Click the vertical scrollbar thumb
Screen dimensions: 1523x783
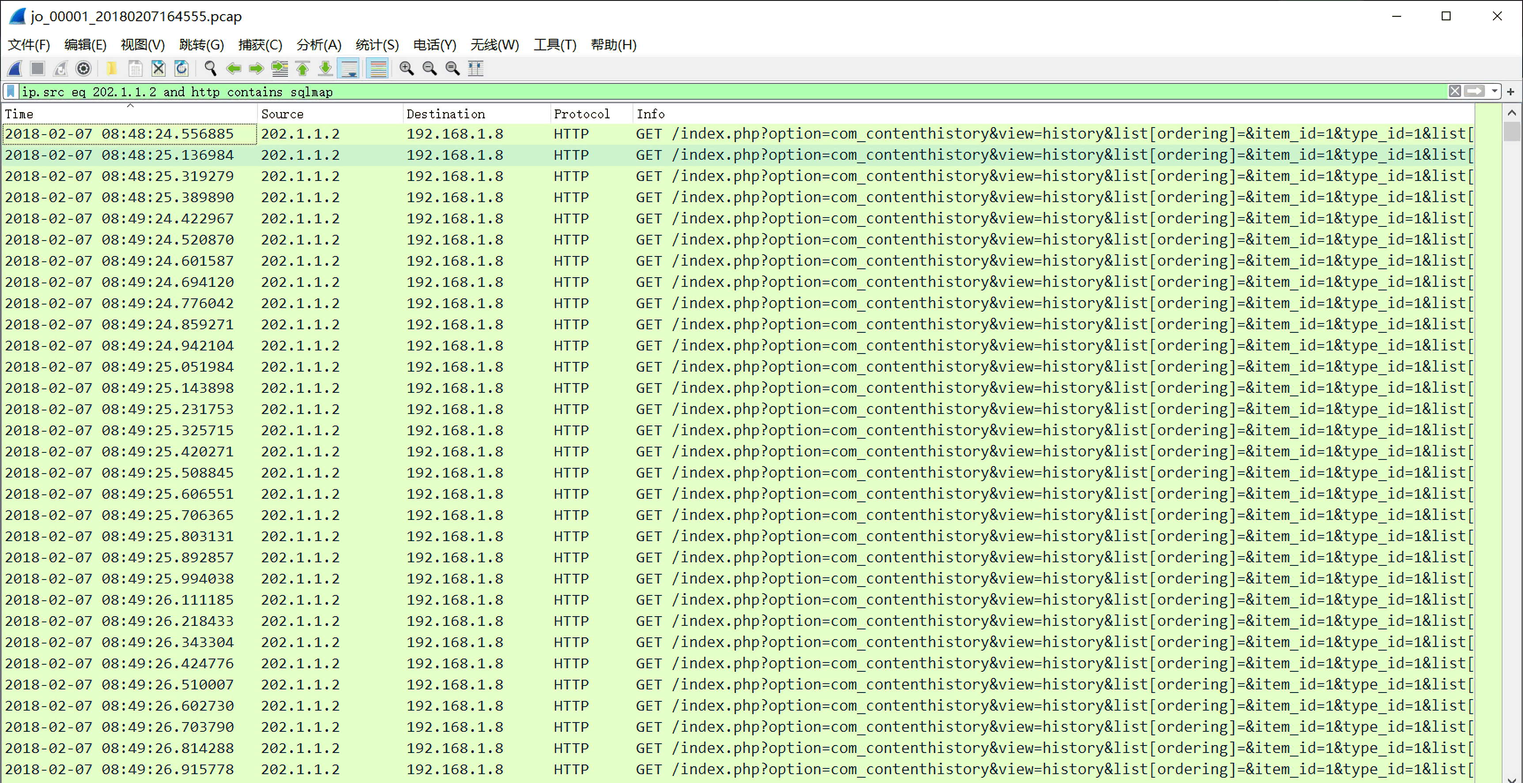1512,131
